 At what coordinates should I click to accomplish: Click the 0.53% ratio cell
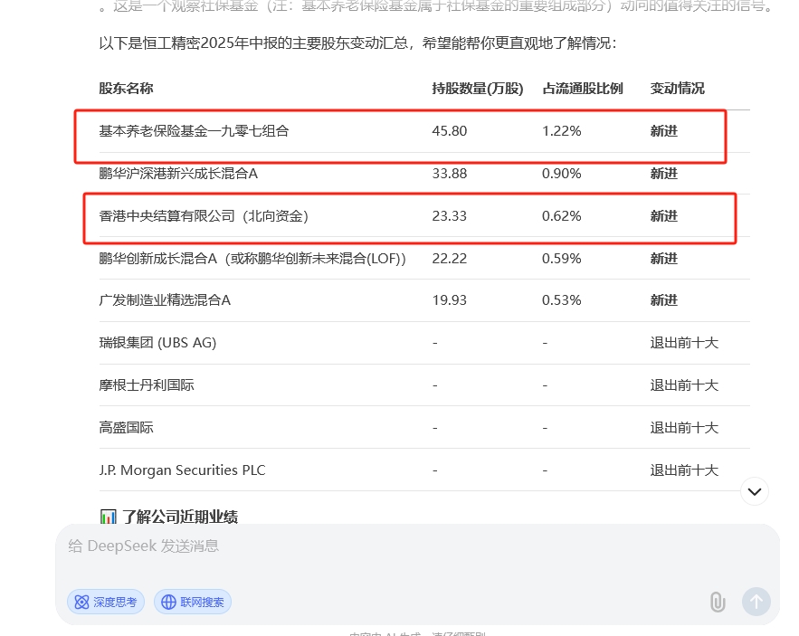[x=562, y=300]
